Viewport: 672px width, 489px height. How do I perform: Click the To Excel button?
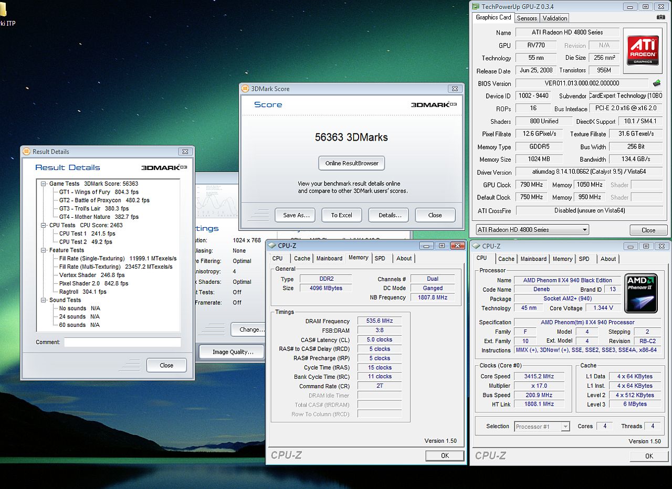tap(342, 215)
